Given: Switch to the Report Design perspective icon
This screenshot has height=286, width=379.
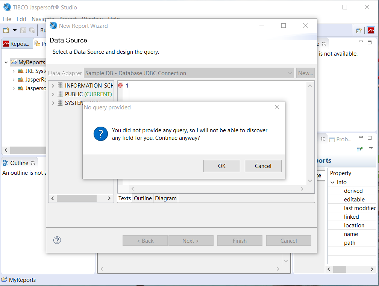Looking at the screenshot, I should pos(371,30).
